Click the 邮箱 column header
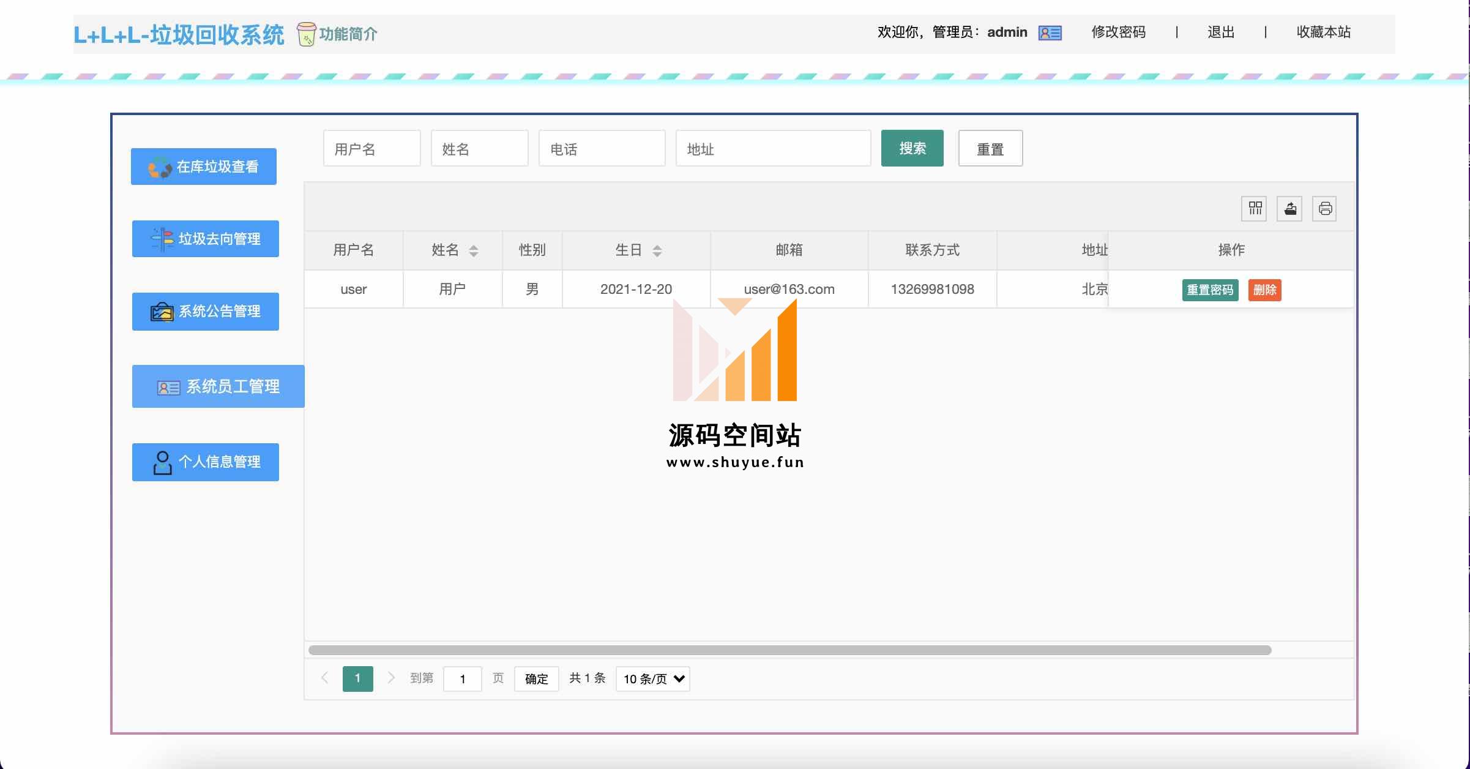The width and height of the screenshot is (1470, 769). pyautogui.click(x=789, y=250)
